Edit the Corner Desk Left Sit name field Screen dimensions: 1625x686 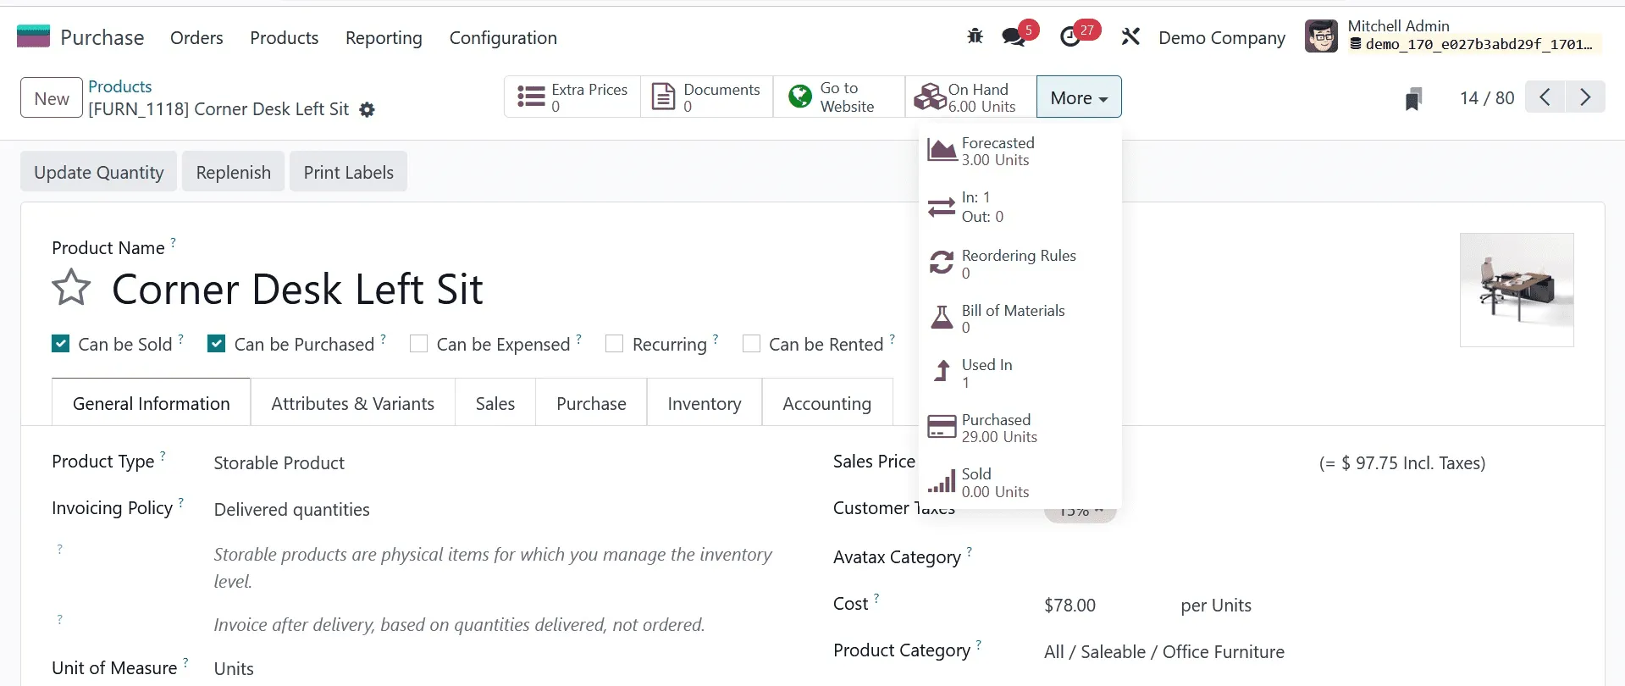point(297,289)
